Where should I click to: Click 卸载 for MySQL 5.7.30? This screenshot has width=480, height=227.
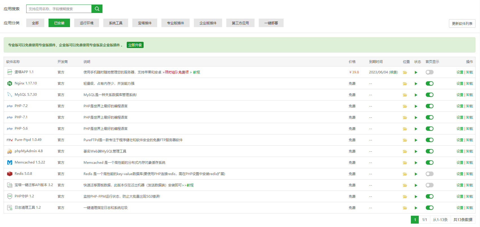(x=470, y=95)
